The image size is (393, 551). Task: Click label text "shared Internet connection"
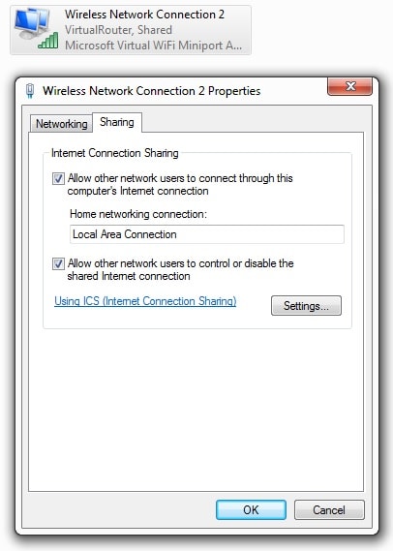129,276
